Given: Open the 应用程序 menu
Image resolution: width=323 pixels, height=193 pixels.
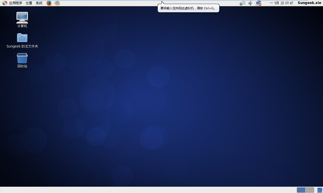Looking at the screenshot, I should point(15,3).
